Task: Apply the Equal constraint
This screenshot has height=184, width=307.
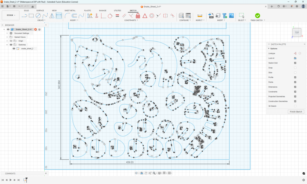Action: (118, 16)
